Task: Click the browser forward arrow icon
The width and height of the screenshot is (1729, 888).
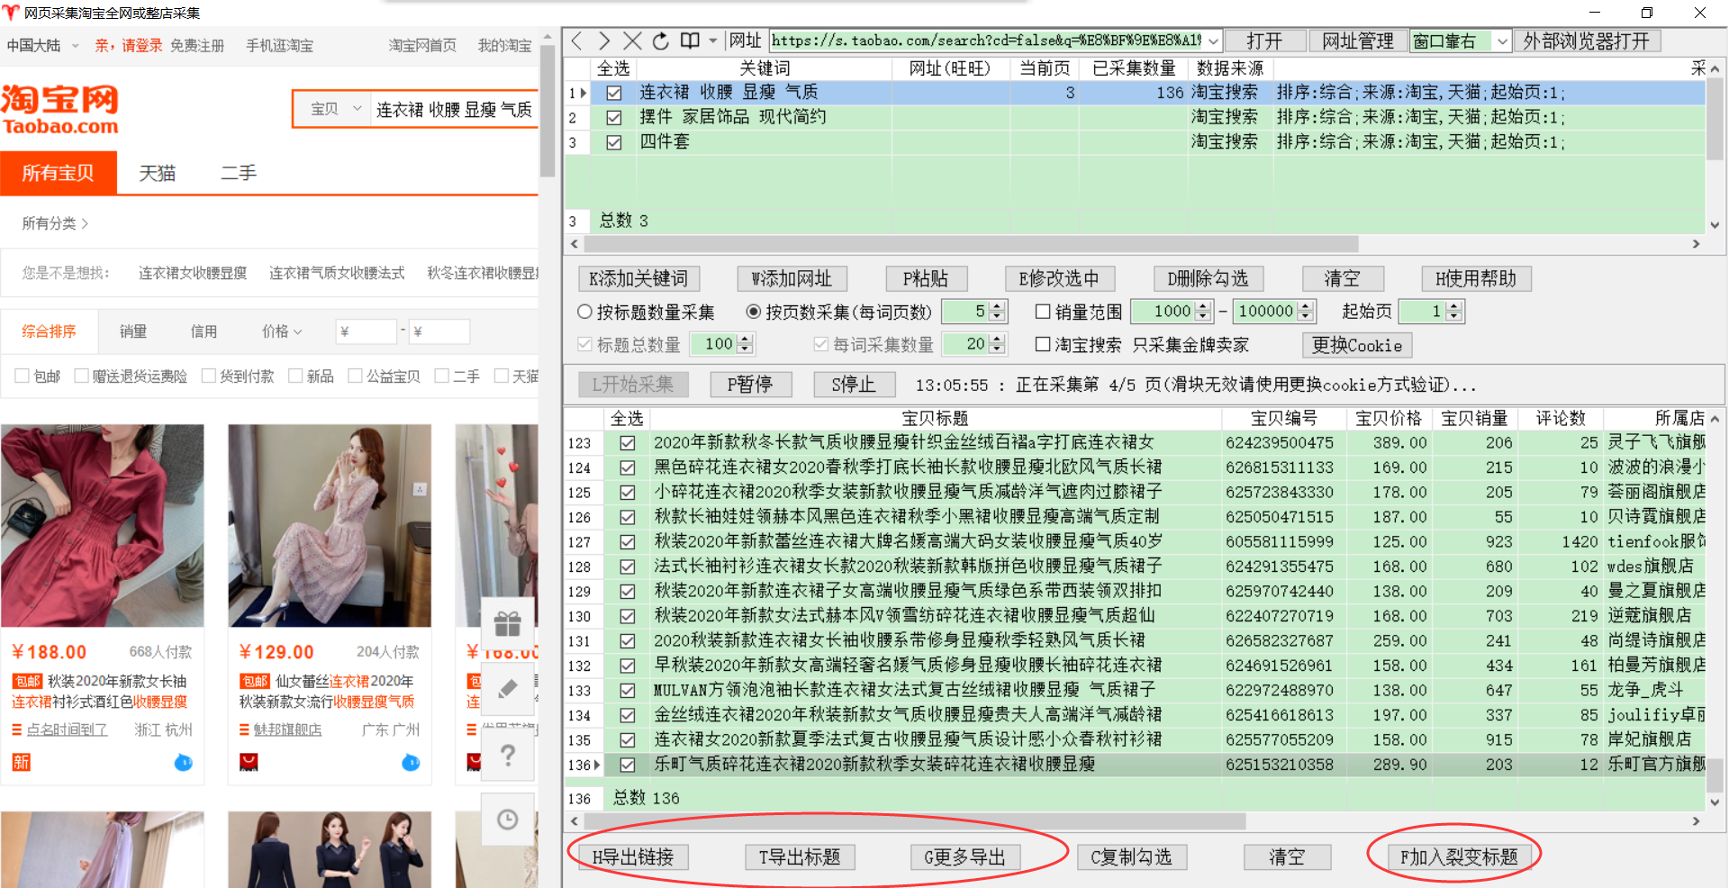Action: point(604,41)
